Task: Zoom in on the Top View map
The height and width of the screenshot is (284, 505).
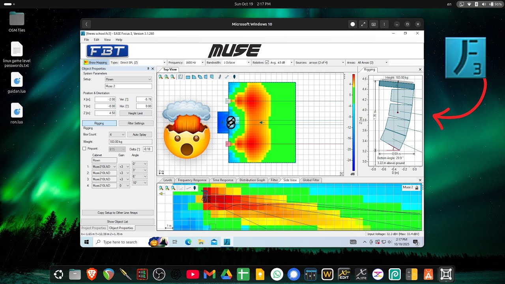Action: (x=161, y=77)
